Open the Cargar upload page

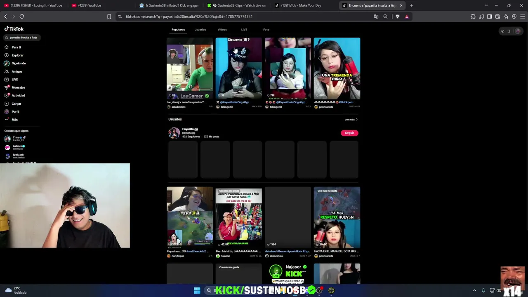point(13,104)
